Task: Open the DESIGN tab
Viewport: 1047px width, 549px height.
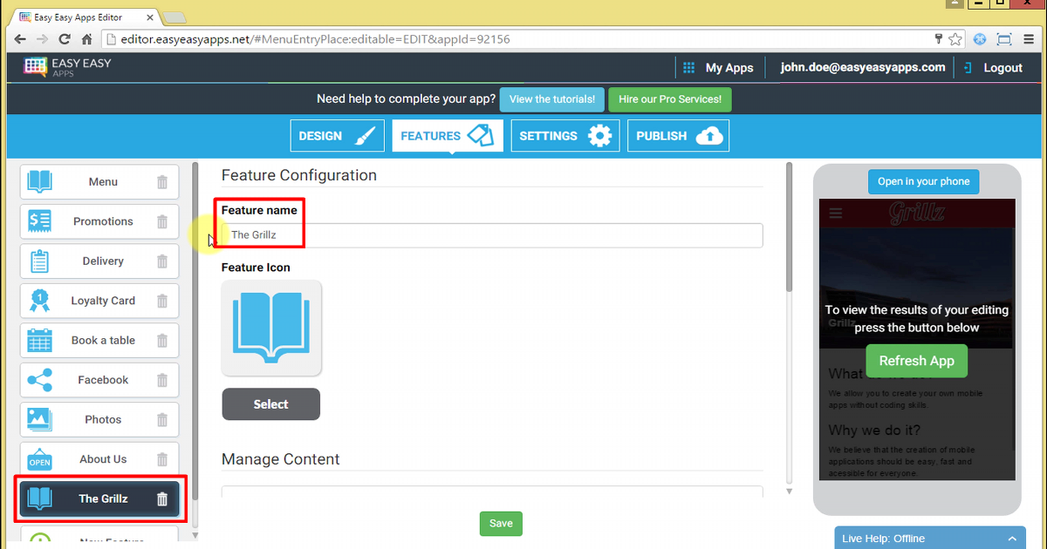Action: coord(337,135)
